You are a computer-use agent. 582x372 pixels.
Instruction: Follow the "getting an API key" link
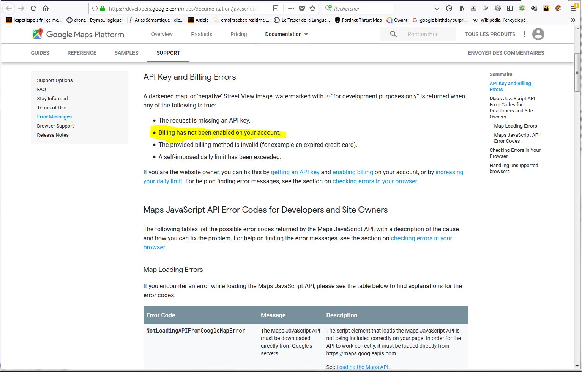pos(295,172)
